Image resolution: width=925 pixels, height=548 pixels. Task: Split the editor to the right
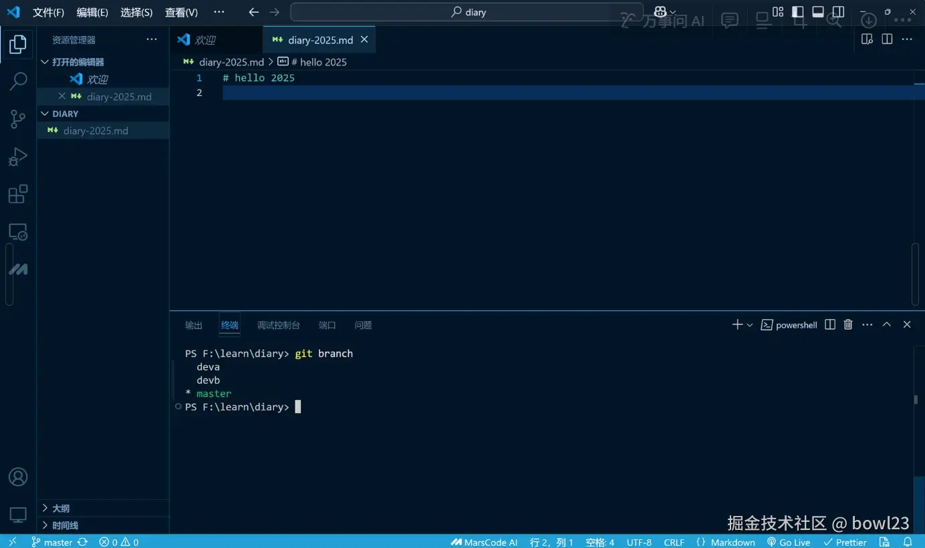[x=887, y=39]
